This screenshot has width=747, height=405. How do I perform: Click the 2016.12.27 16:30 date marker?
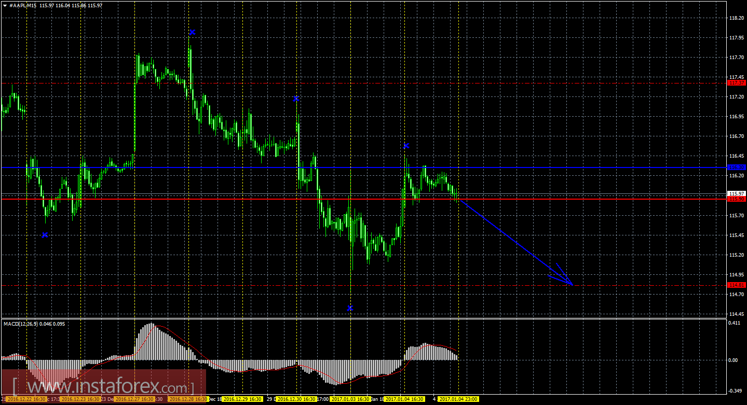[133, 399]
